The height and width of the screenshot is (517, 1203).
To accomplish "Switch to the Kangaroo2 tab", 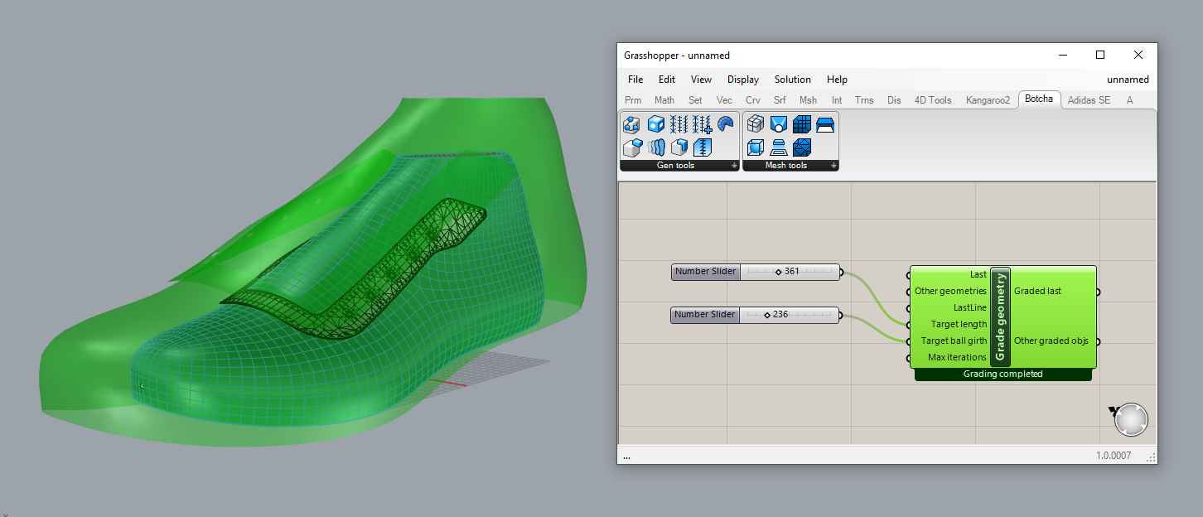I will point(988,100).
